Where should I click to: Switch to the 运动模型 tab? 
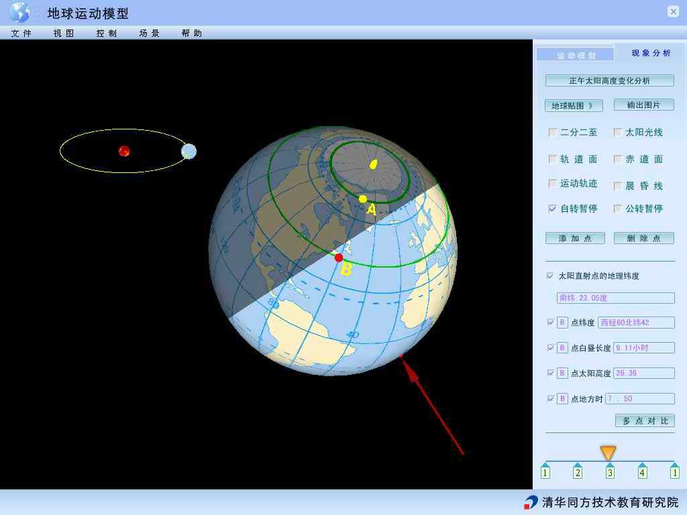tap(576, 55)
